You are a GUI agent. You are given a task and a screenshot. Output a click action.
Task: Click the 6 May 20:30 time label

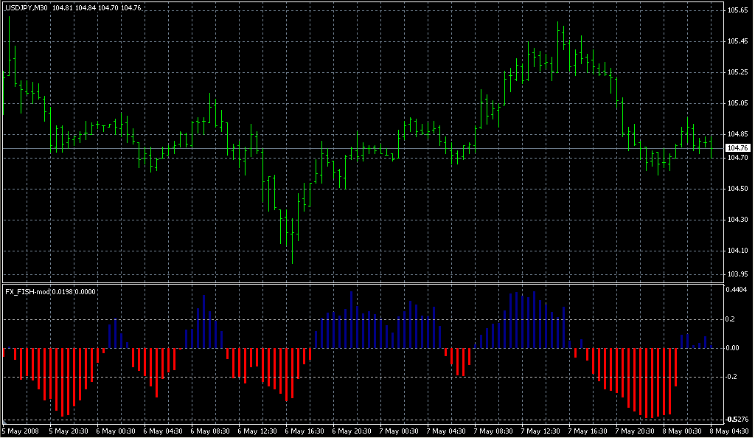click(x=352, y=431)
